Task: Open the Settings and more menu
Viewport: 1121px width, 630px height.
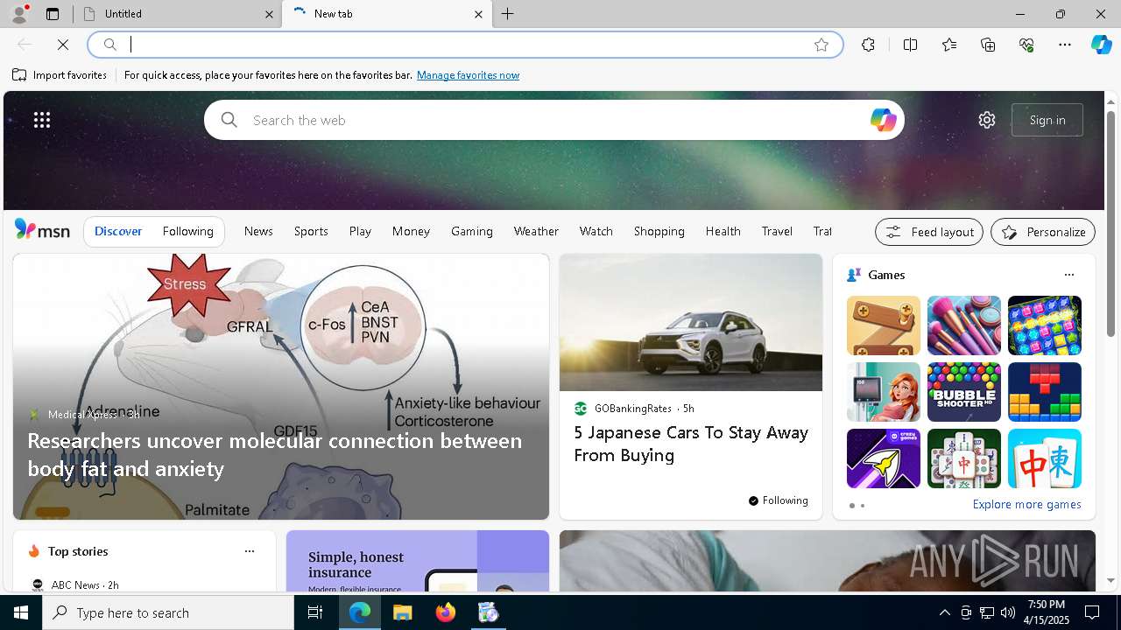Action: [1065, 45]
